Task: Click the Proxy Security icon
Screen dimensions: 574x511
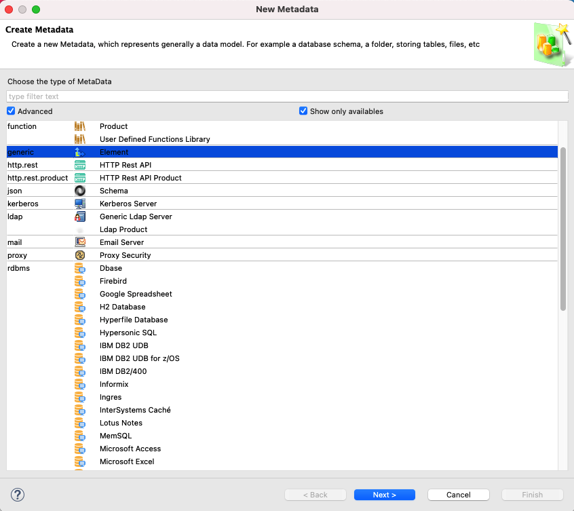Action: pos(80,255)
